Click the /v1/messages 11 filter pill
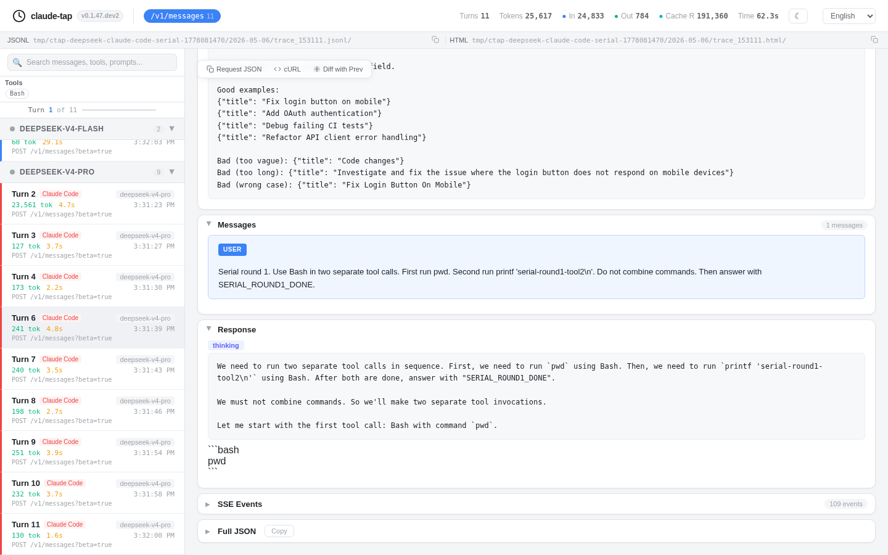 (182, 16)
